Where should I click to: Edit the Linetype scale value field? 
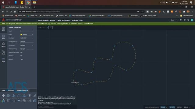point(27,42)
